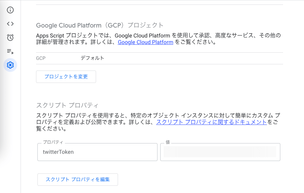The height and width of the screenshot is (193, 304).
Task: Open the スクリプト プロパティに関するドキュメント link
Action: pyautogui.click(x=211, y=122)
